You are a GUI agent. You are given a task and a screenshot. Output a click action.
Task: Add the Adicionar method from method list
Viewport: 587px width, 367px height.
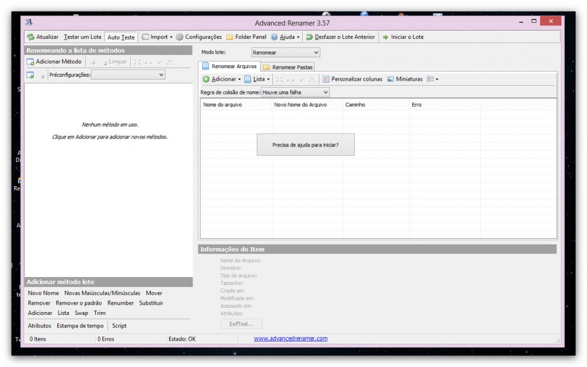click(40, 313)
